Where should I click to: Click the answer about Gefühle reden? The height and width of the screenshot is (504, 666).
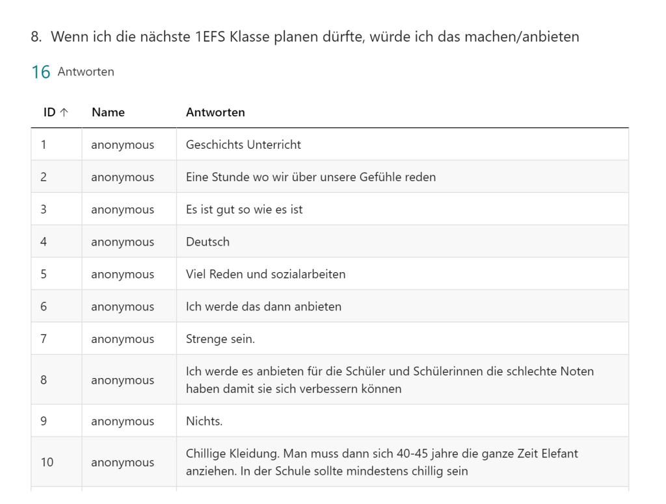click(310, 177)
